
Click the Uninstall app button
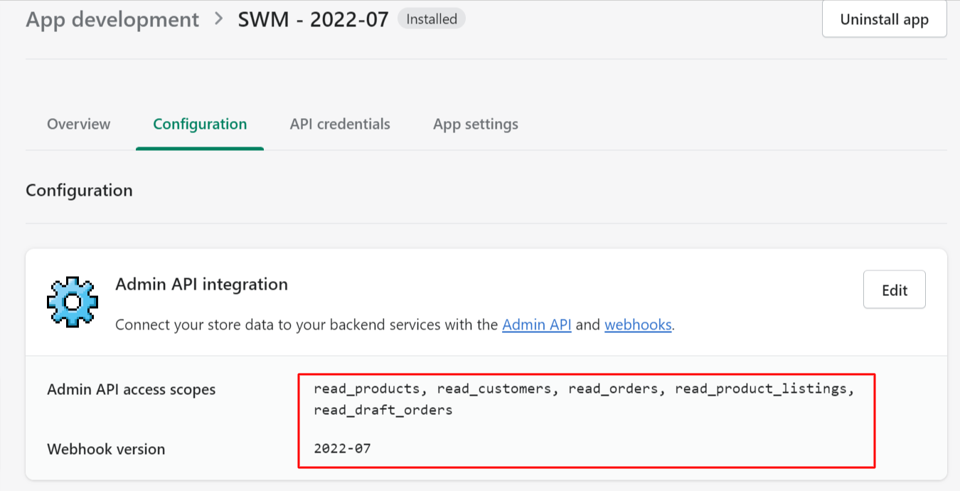tap(884, 19)
